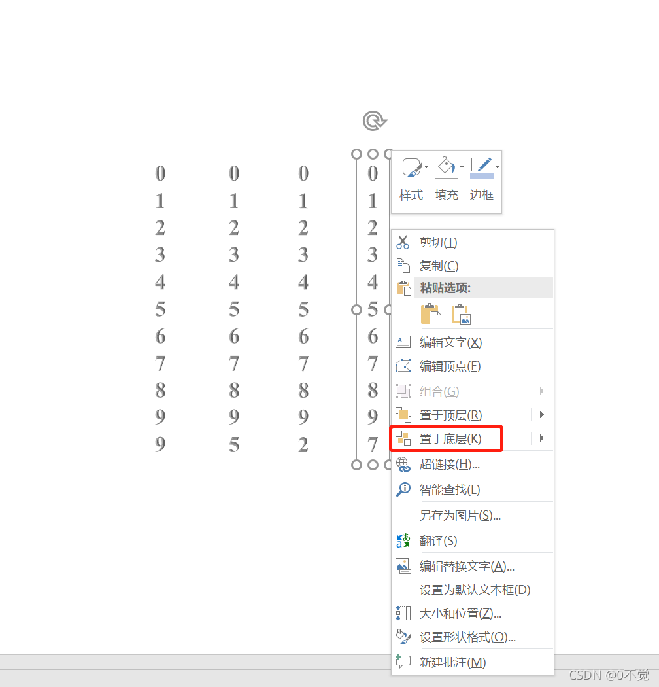The height and width of the screenshot is (687, 659).
Task: Expand the 组合(G) submenu arrow
Action: (x=542, y=391)
